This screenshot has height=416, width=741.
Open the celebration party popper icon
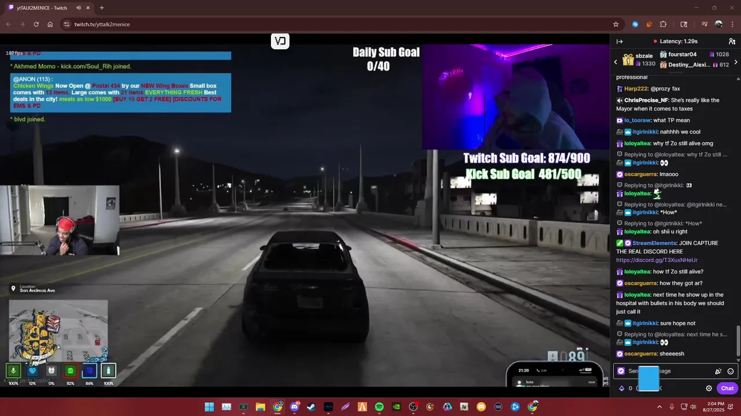pos(718,372)
